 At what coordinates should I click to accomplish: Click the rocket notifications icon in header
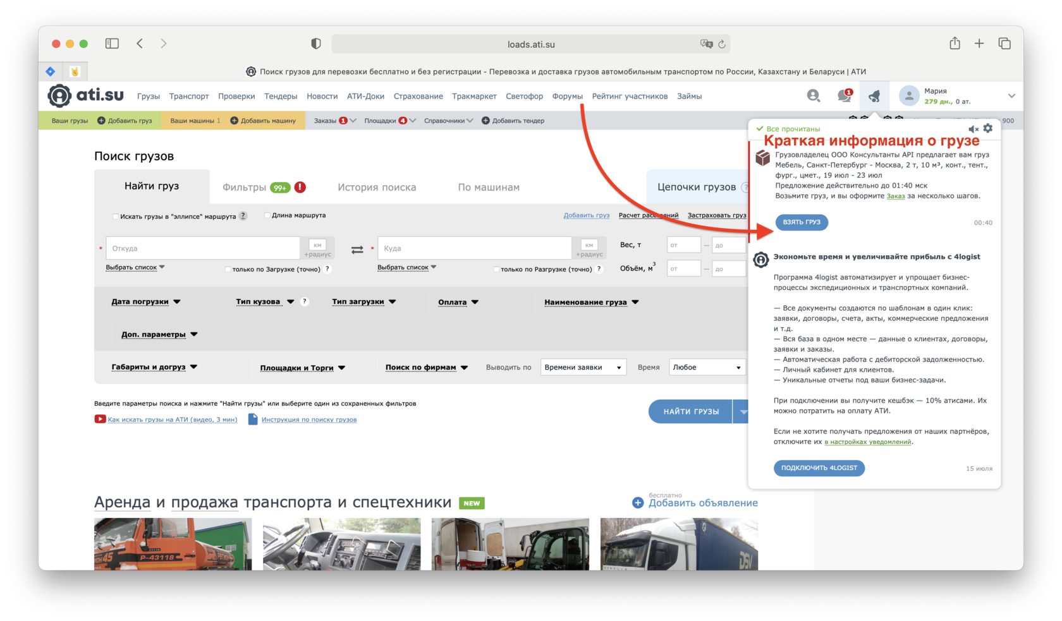pos(874,96)
